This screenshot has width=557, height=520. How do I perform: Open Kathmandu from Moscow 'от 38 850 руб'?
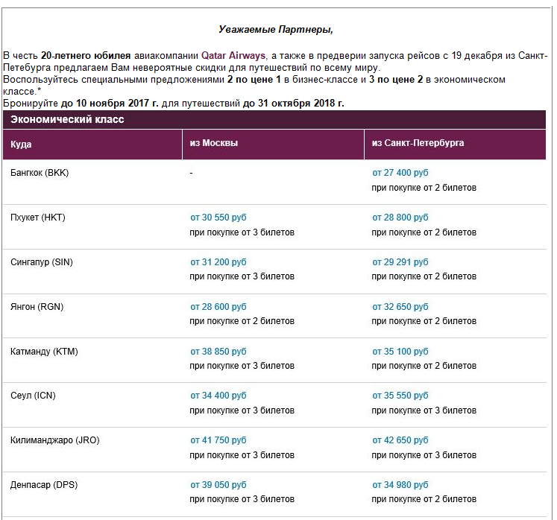coord(218,352)
